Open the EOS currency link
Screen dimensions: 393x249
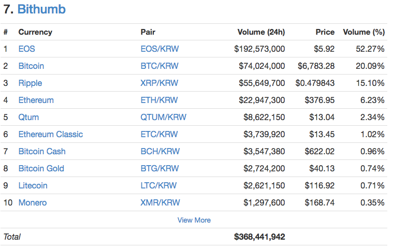(x=26, y=49)
